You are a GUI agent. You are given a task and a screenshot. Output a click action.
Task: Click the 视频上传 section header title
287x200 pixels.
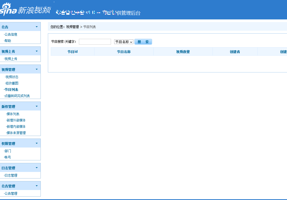pyautogui.click(x=8, y=51)
